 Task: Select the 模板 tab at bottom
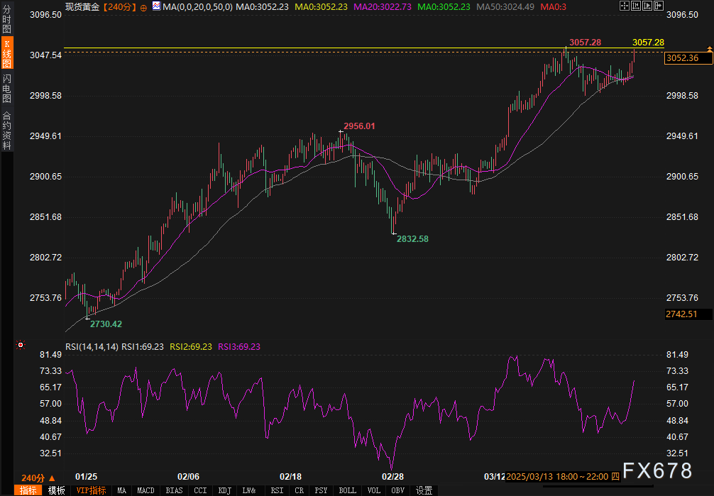(x=57, y=490)
